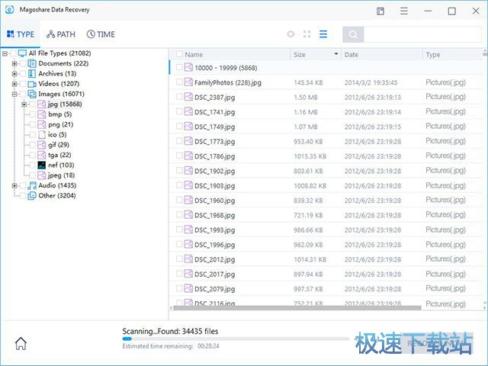Image resolution: width=488 pixels, height=366 pixels.
Task: Open the hamburger menu in title bar
Action: coord(404,11)
